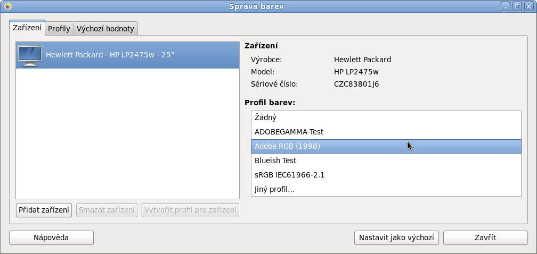
Task: Close dialog with the Zavřít button
Action: [x=485, y=238]
